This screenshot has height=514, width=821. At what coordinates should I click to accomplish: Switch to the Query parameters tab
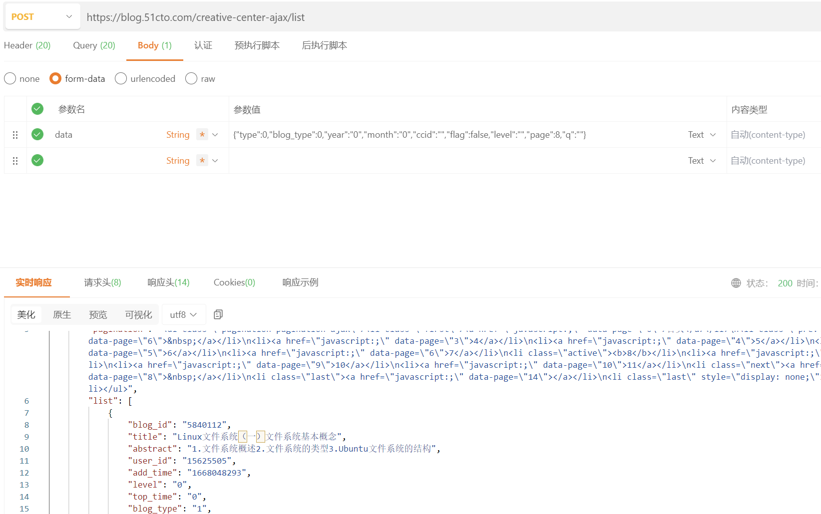[x=93, y=45]
